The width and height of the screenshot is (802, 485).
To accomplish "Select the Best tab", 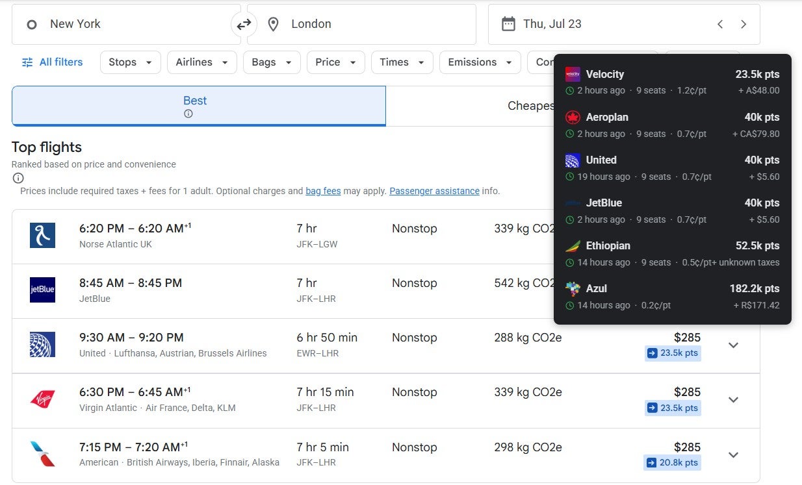I will pos(199,106).
